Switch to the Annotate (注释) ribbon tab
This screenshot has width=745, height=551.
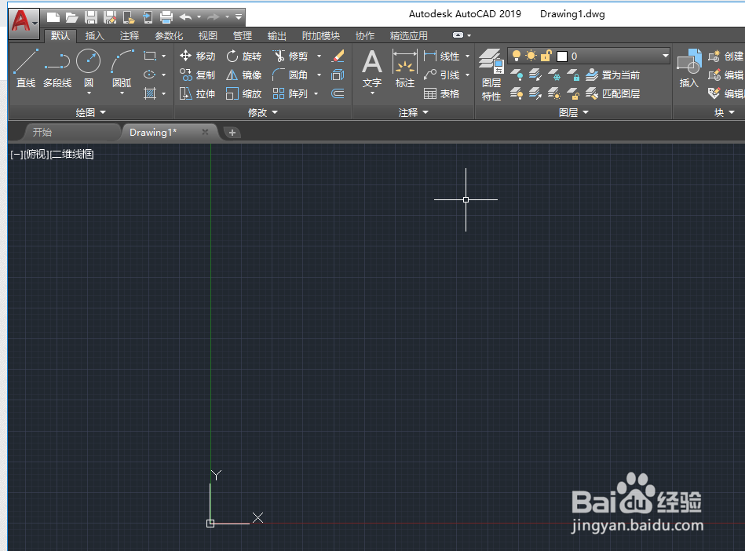click(x=130, y=35)
